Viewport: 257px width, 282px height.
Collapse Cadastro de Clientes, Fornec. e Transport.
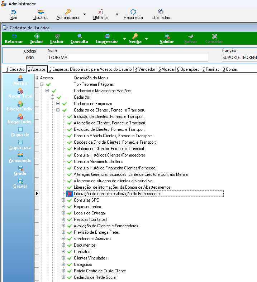[x=58, y=110]
